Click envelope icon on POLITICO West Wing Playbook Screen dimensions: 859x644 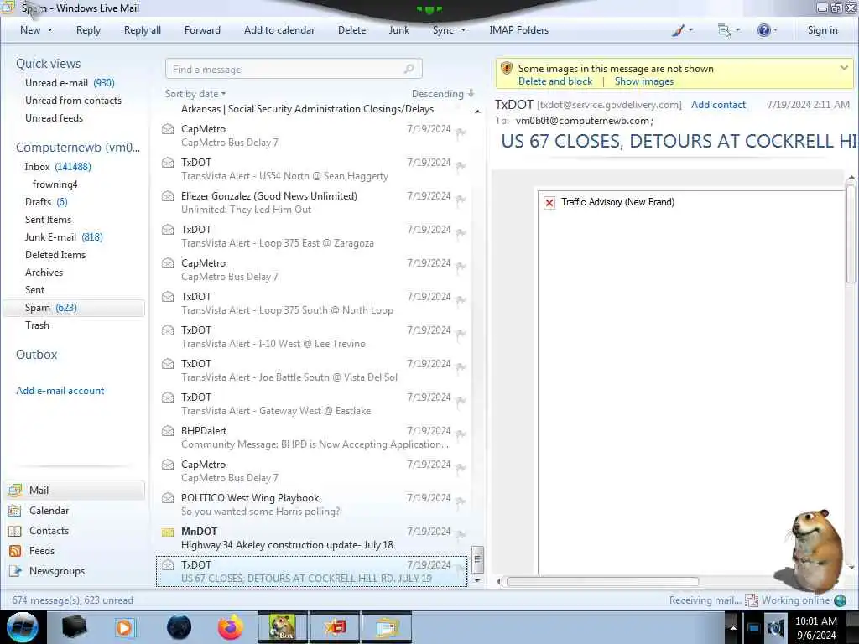168,498
